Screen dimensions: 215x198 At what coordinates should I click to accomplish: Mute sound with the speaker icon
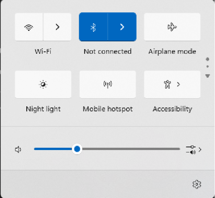coord(18,149)
